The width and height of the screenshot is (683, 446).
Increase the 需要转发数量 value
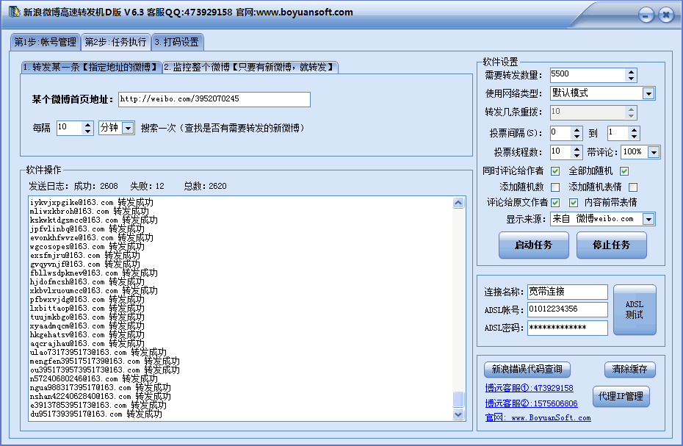pyautogui.click(x=631, y=72)
